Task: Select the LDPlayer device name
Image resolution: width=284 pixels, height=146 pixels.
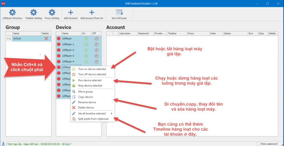Action: [67, 39]
